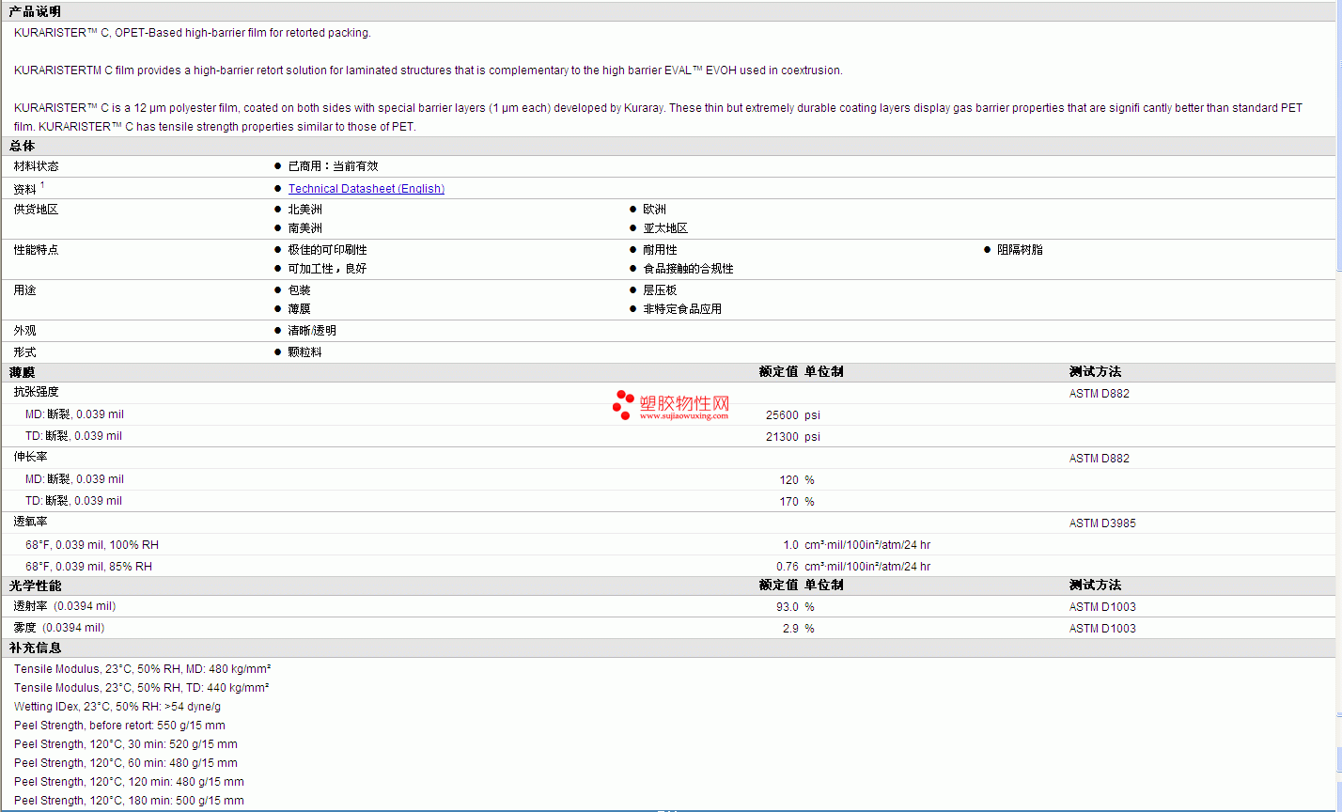Image resolution: width=1342 pixels, height=812 pixels.
Task: Click the Peel Strength before retort line
Action: coord(119,726)
